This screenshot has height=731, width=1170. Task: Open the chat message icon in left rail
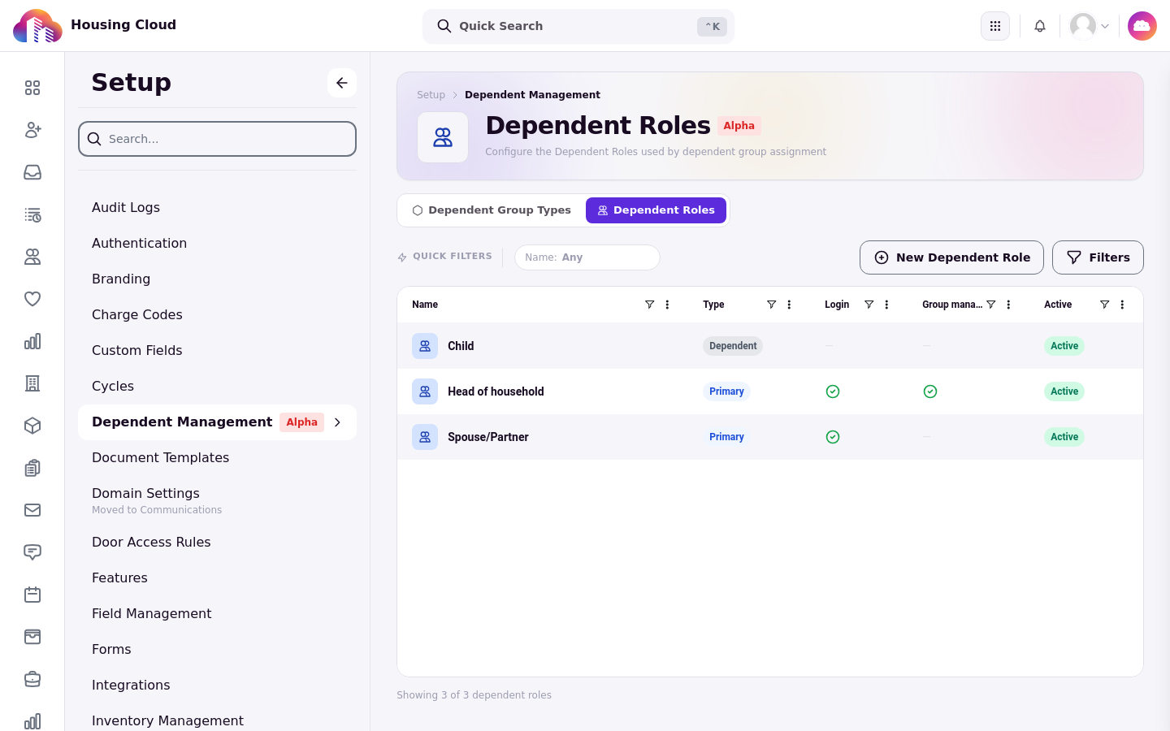[x=32, y=552]
